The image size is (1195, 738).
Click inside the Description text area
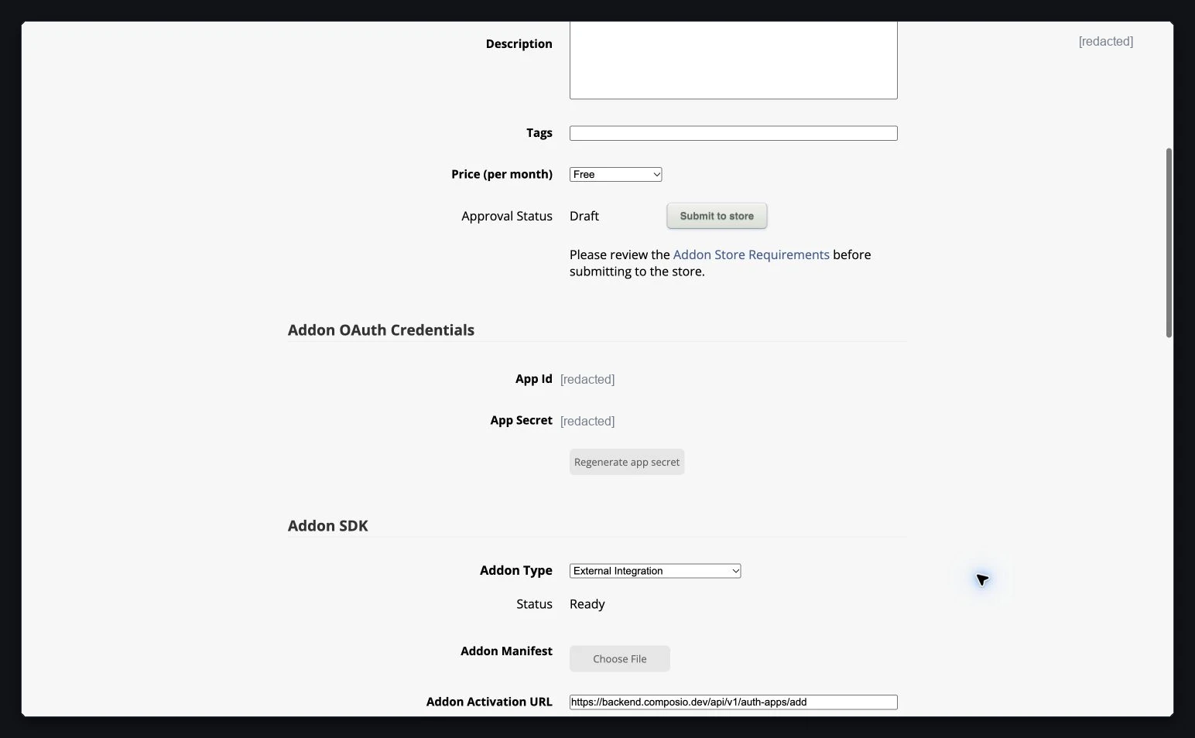pyautogui.click(x=733, y=60)
